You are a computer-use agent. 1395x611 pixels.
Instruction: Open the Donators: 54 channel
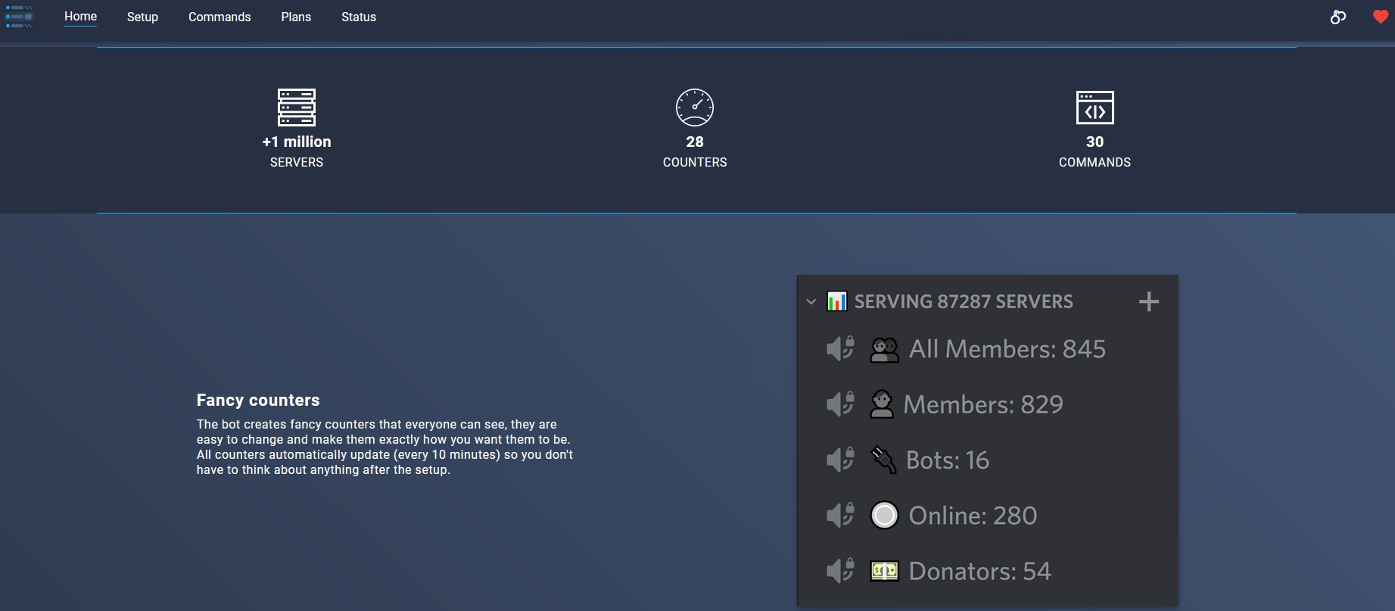(x=979, y=571)
